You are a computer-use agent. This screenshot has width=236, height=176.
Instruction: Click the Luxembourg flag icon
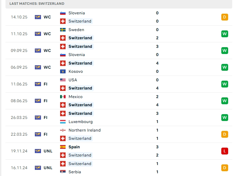pos(63,122)
